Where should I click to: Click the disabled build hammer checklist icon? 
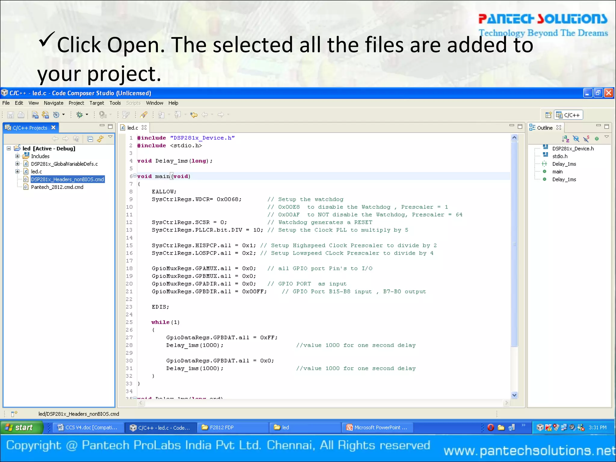(126, 115)
